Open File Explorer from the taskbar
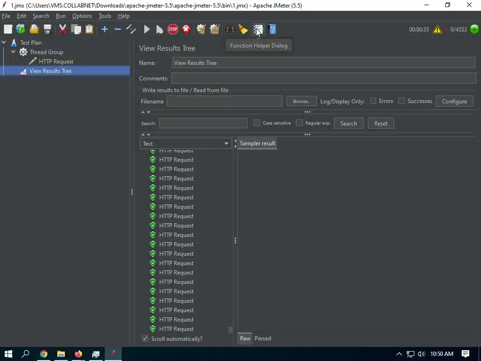Screen dimensions: 481x361 click(x=61, y=354)
